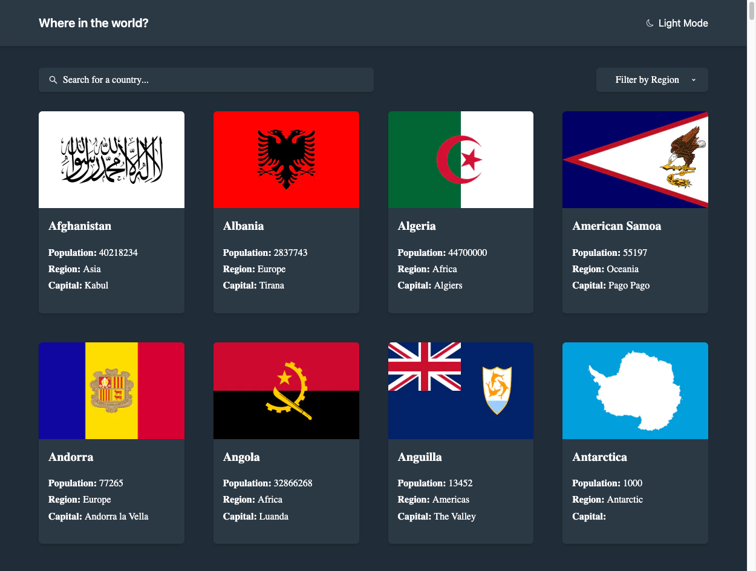Click Albania population 2837743
Screen dimensions: 756x571
coord(266,253)
